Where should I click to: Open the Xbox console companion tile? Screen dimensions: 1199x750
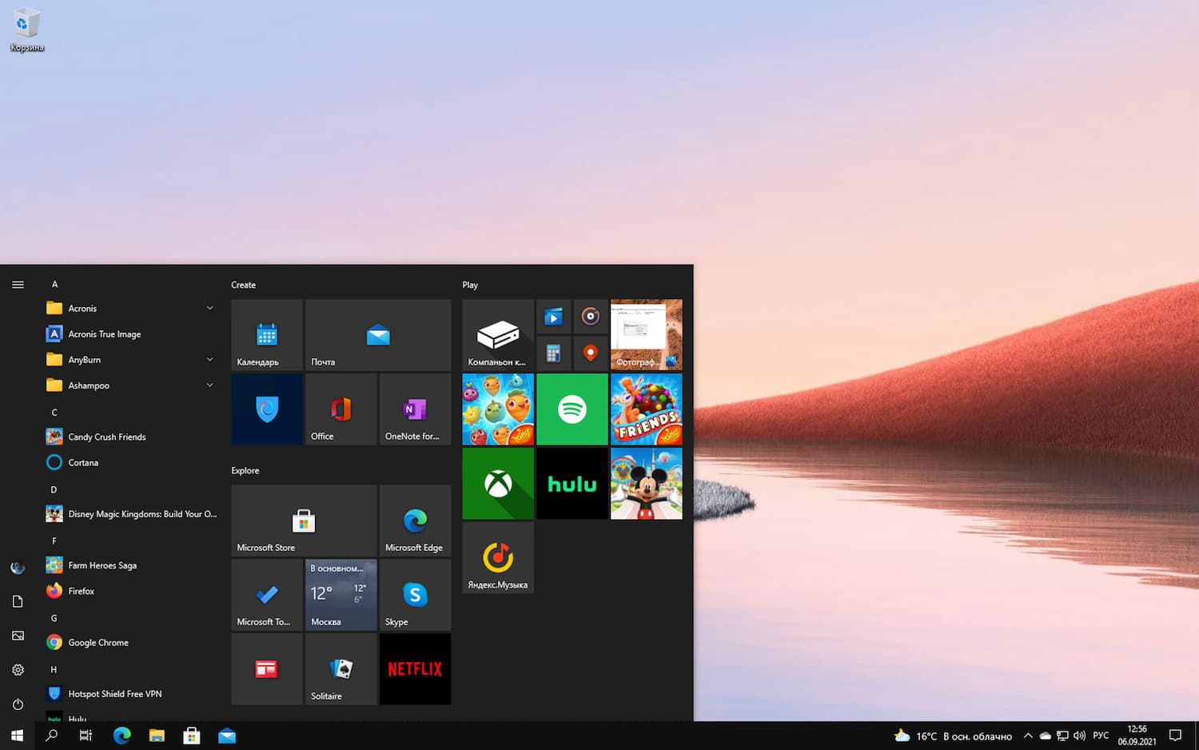pyautogui.click(x=498, y=335)
